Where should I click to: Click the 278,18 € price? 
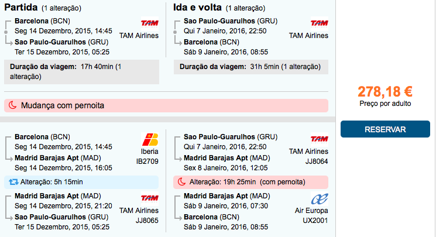pyautogui.click(x=385, y=91)
